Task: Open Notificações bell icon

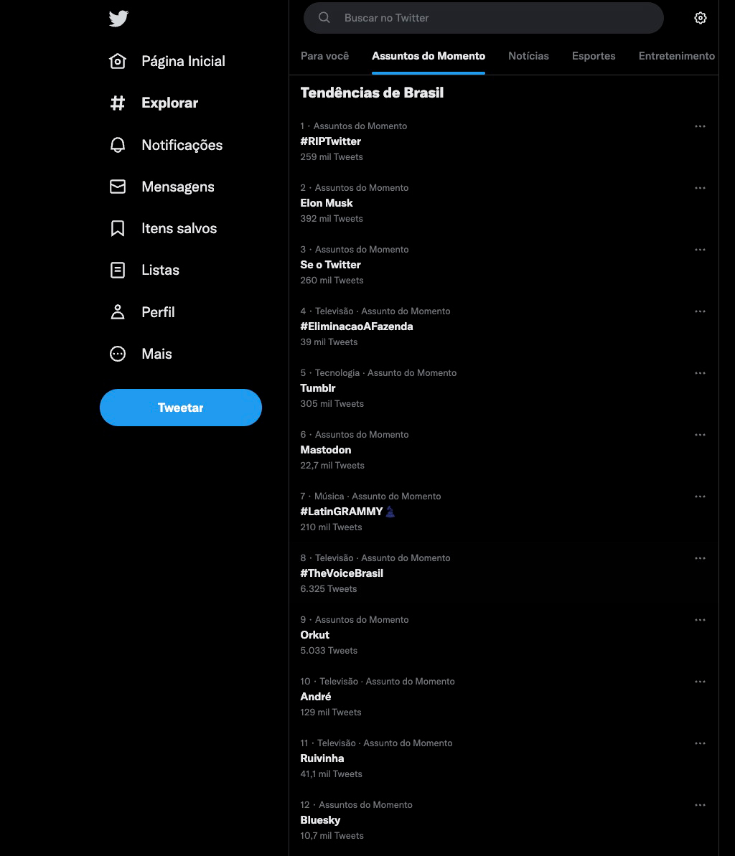Action: click(x=118, y=145)
